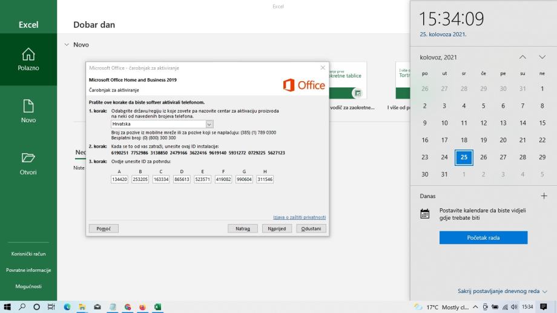Screen dimensions: 557x313
Task: Click confirmation ID field G
Action: 244,179
